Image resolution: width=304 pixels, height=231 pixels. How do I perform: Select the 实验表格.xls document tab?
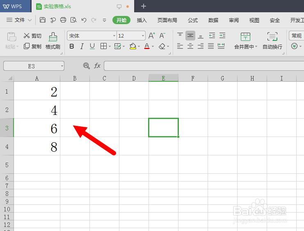[82, 6]
